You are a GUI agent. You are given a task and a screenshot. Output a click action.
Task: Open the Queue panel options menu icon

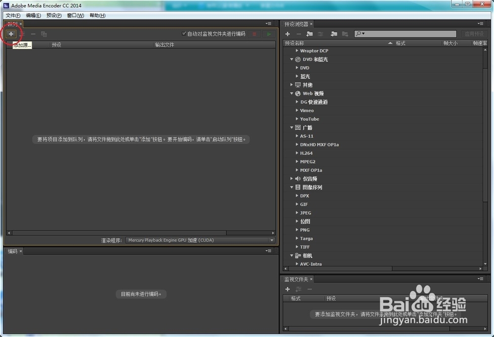[x=268, y=24]
